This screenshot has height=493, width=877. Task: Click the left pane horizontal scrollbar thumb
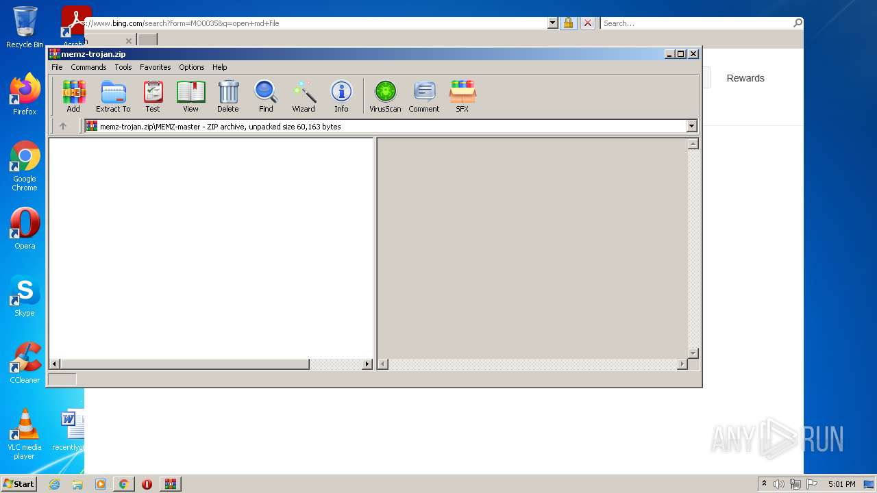click(x=185, y=364)
